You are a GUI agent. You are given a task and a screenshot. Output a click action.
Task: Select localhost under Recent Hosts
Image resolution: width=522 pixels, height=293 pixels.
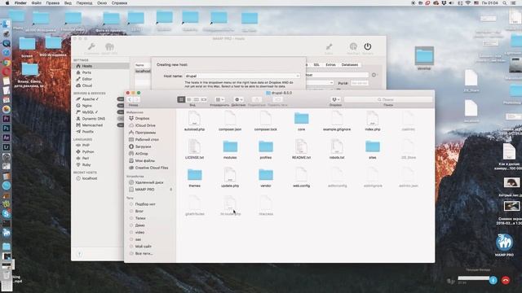click(90, 178)
